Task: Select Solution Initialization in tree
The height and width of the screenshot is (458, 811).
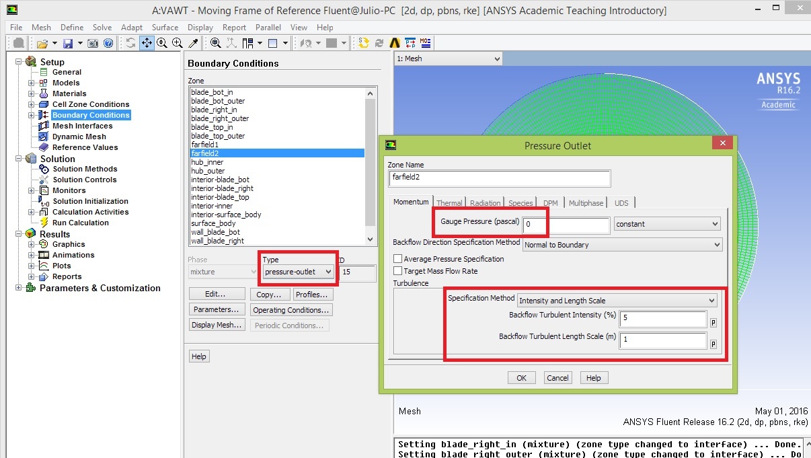Action: coord(90,201)
